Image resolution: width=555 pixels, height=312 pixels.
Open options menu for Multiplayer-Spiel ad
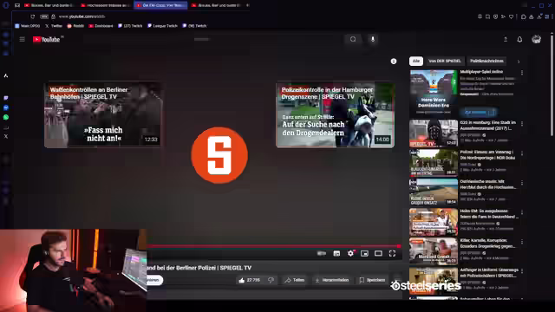522,73
